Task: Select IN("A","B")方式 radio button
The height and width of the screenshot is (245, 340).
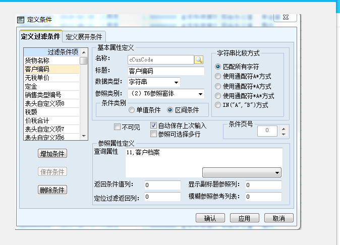Action: pyautogui.click(x=218, y=105)
